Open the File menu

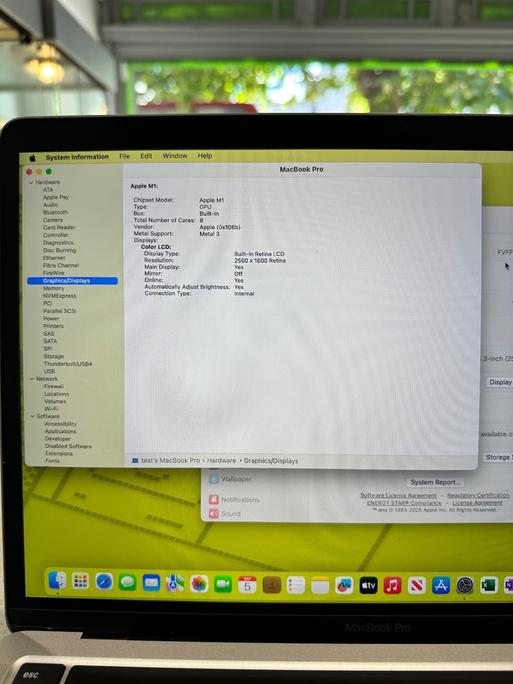(124, 156)
